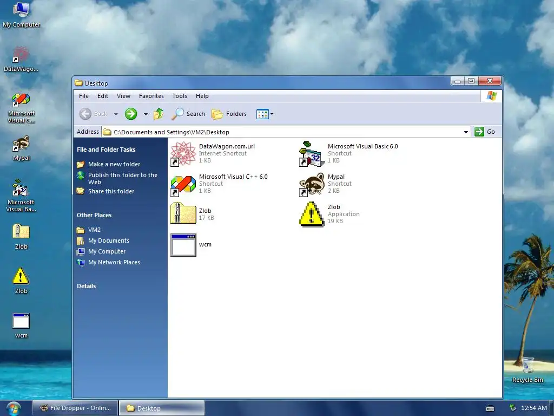
Task: Toggle the Folders pane button
Action: pyautogui.click(x=229, y=114)
